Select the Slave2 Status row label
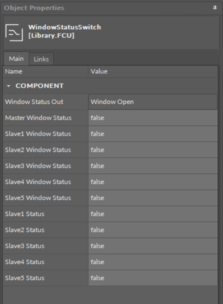This screenshot has width=223, height=304. (x=25, y=230)
